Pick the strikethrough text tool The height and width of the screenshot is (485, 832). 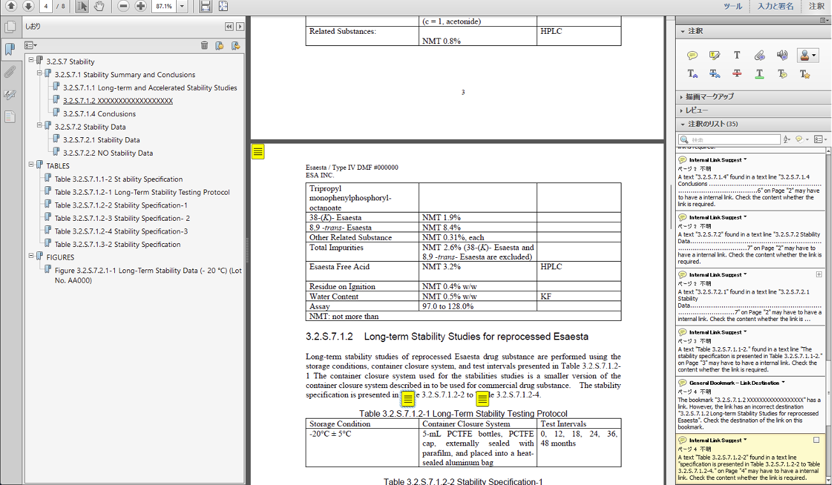[737, 74]
